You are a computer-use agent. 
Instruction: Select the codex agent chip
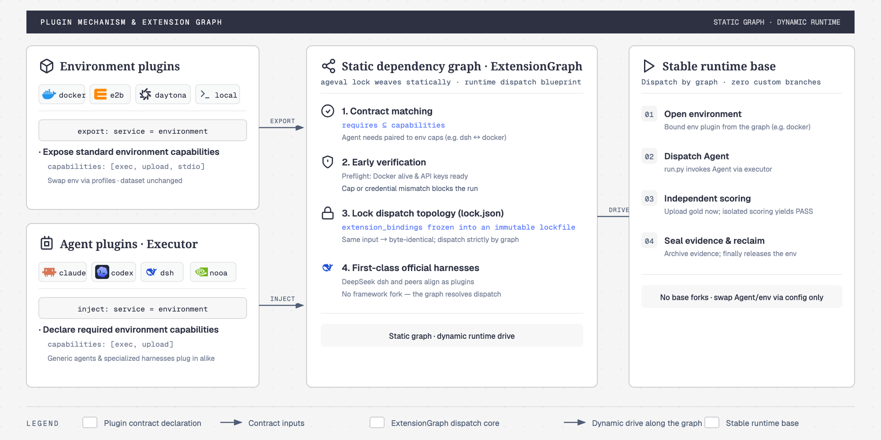pos(114,272)
